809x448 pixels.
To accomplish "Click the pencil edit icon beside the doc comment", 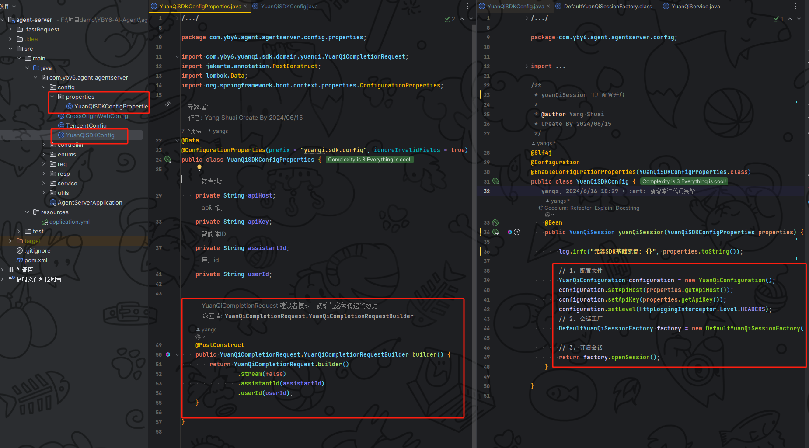I will [x=167, y=105].
